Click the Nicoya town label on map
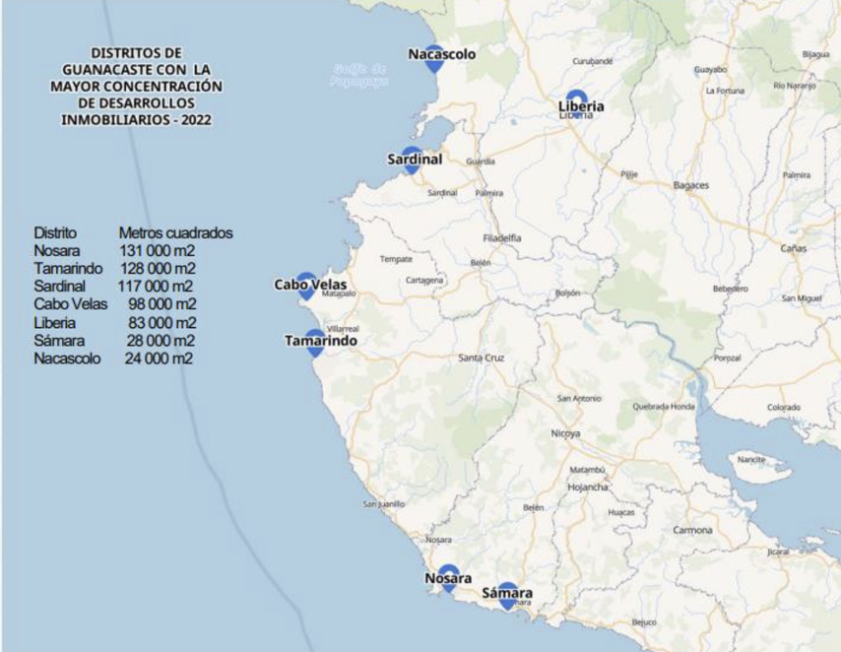This screenshot has width=841, height=652. coord(565,433)
